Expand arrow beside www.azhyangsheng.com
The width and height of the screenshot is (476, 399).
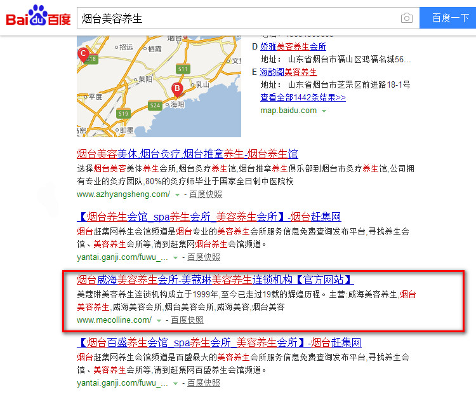click(x=177, y=195)
